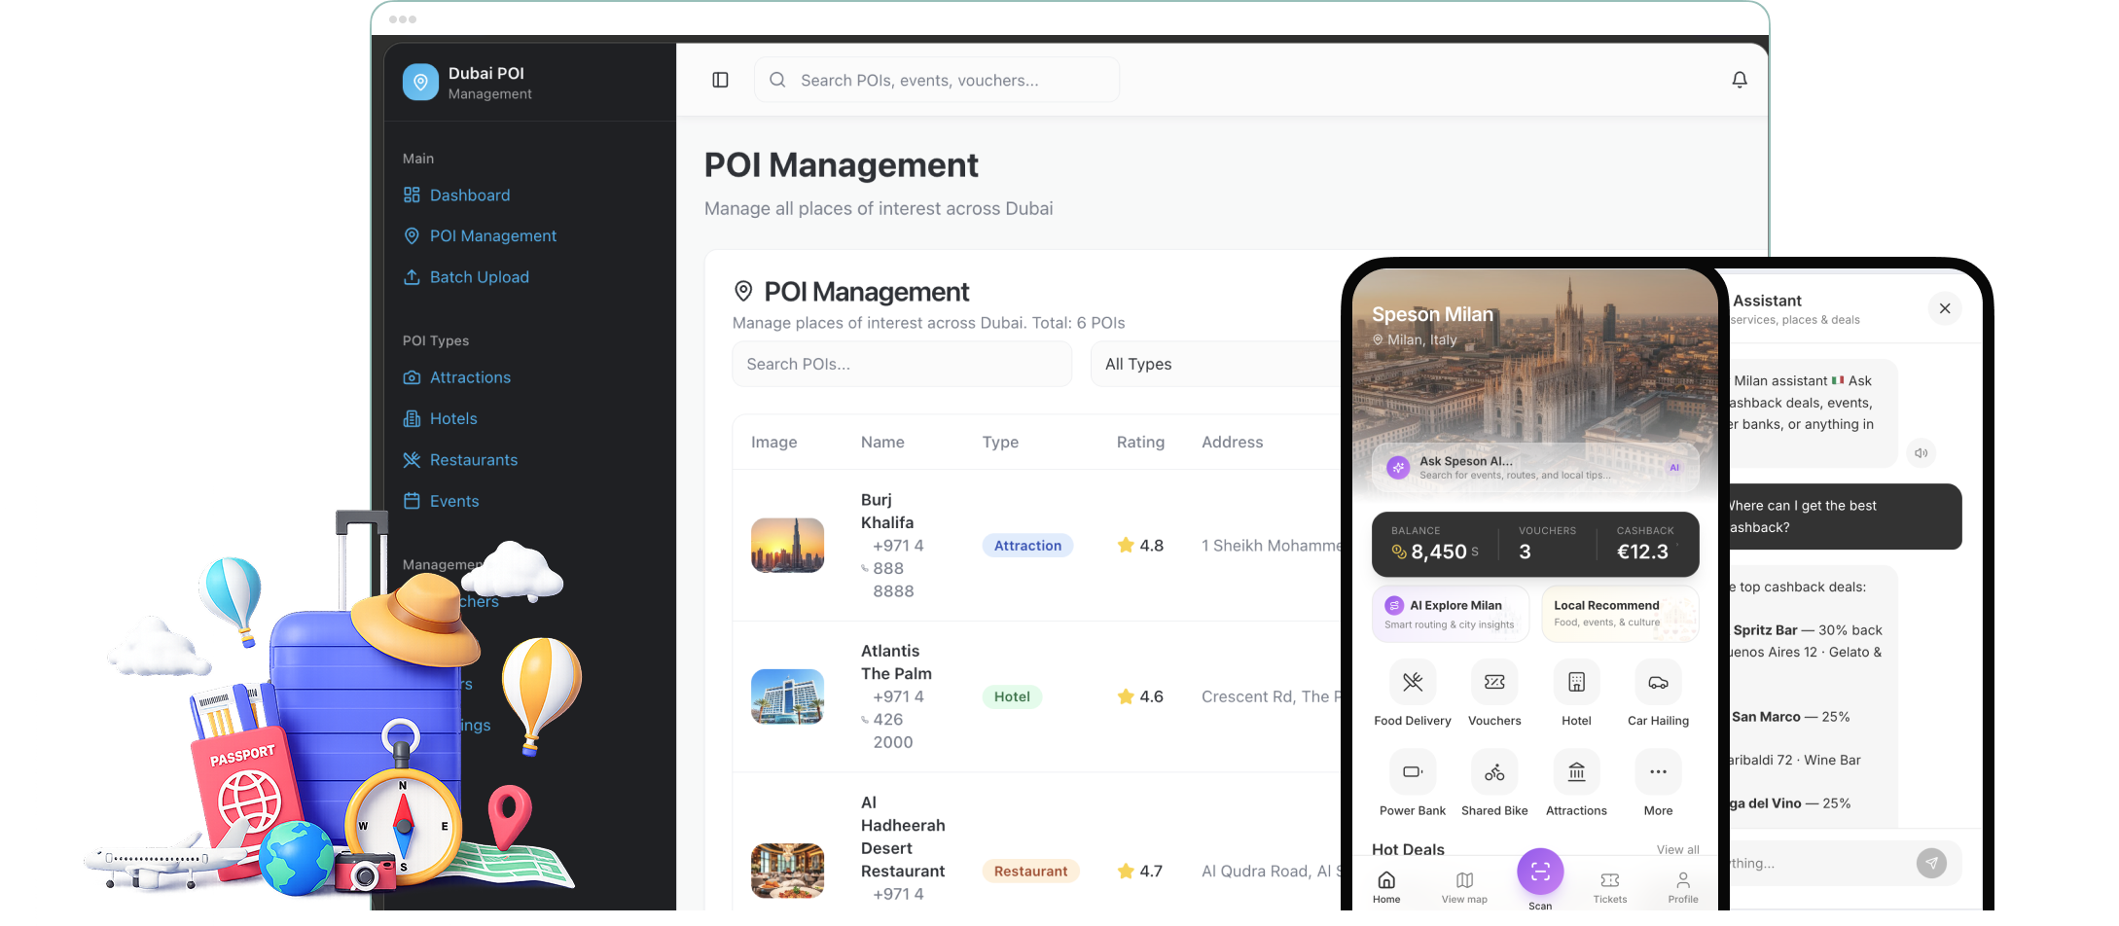This screenshot has width=2119, height=926.
Task: Click the Search POIs filter field
Action: [x=902, y=364]
